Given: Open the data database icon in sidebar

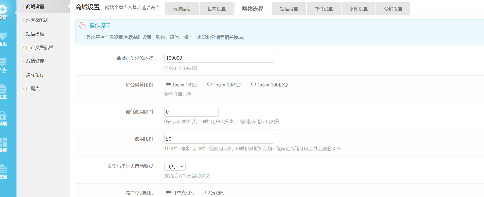Looking at the screenshot, I should (3, 168).
